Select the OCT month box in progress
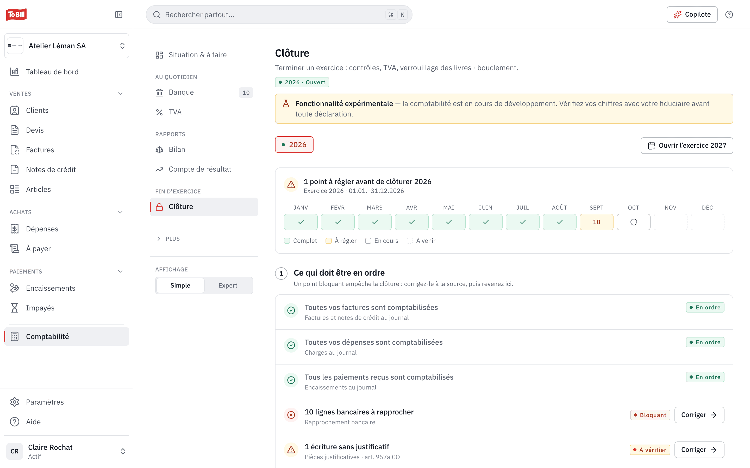 (634, 222)
